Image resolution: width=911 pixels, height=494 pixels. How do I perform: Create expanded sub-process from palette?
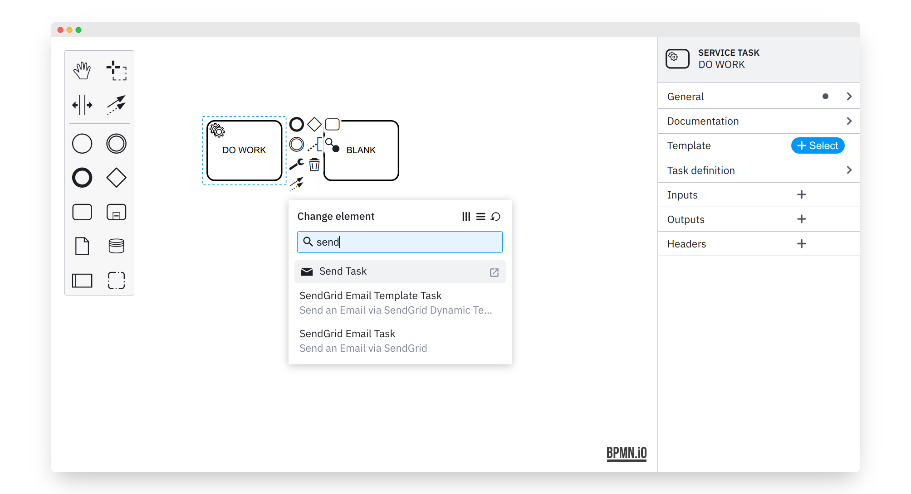pyautogui.click(x=116, y=212)
